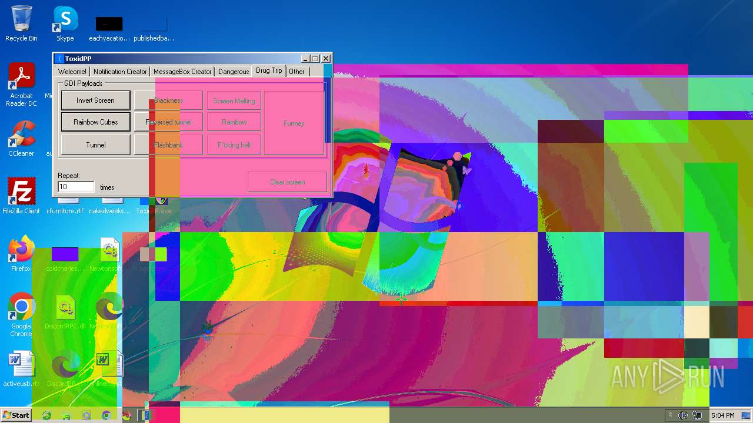Click the Blackness payload button
Viewport: 753px width, 423px height.
point(168,100)
